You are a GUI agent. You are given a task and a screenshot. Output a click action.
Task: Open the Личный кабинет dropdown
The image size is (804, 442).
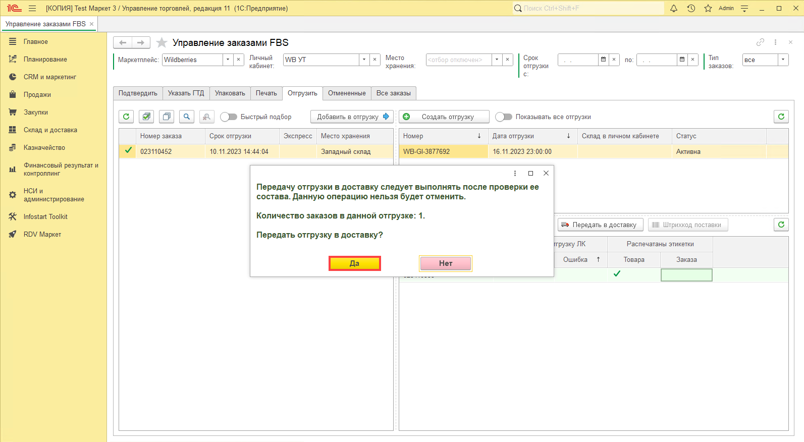pos(364,60)
